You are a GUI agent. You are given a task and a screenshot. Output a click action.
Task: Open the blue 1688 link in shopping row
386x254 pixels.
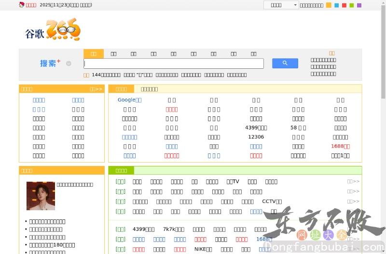click(x=264, y=239)
